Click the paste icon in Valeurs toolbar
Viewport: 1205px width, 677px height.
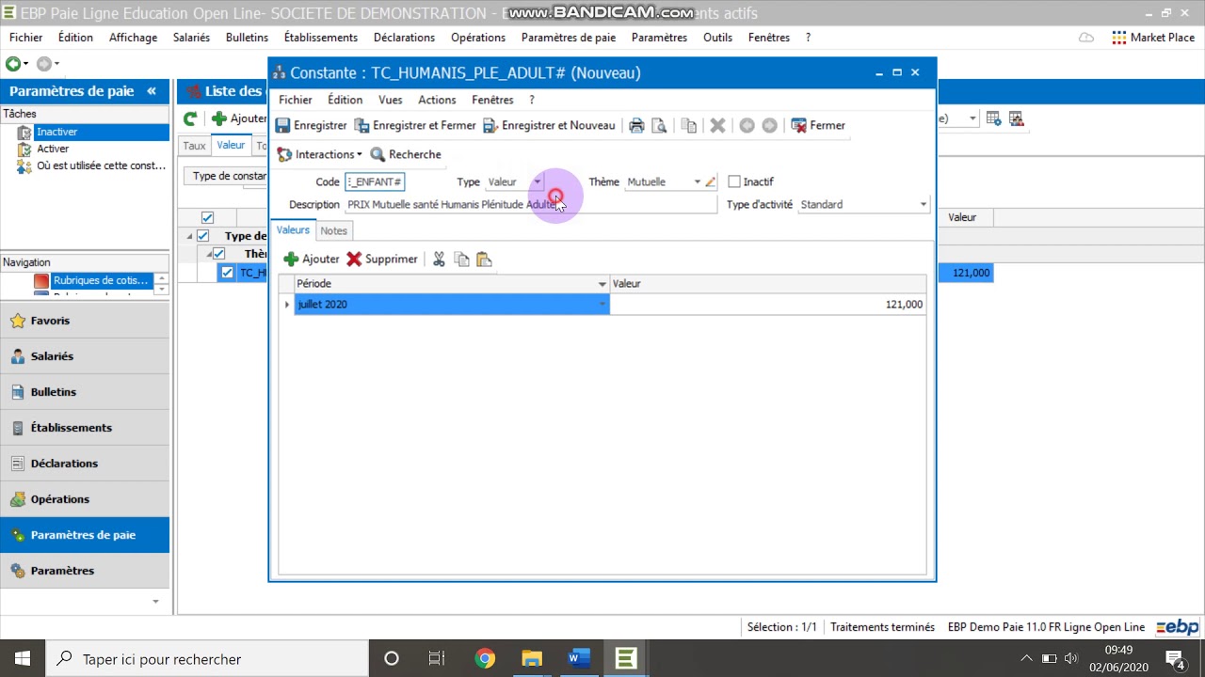coord(484,259)
